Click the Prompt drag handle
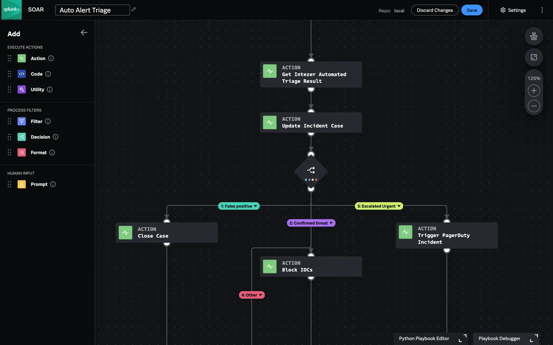 9,184
